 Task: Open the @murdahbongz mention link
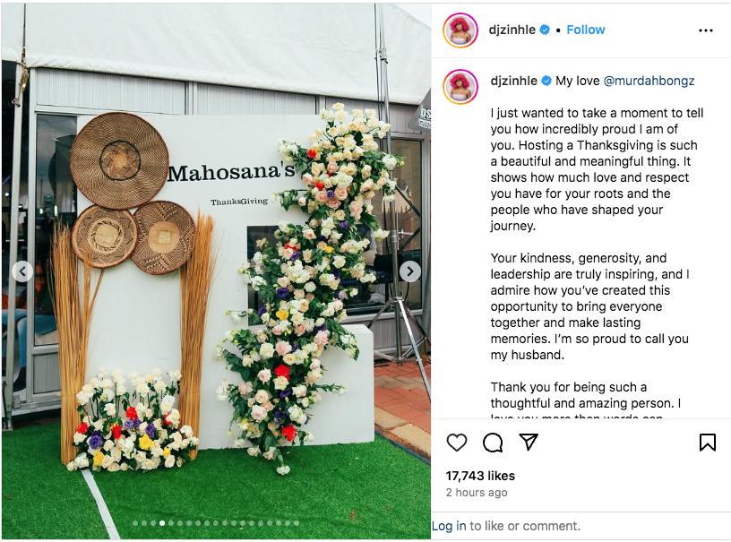[649, 81]
